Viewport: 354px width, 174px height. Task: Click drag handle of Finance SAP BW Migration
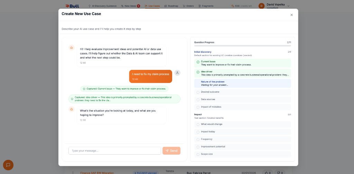coord(73,173)
